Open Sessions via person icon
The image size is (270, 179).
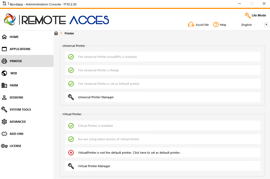[4, 97]
